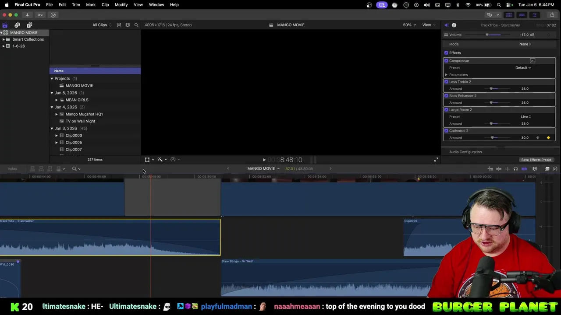The height and width of the screenshot is (315, 561).
Task: Expand the Audio Configuration section
Action: (465, 152)
